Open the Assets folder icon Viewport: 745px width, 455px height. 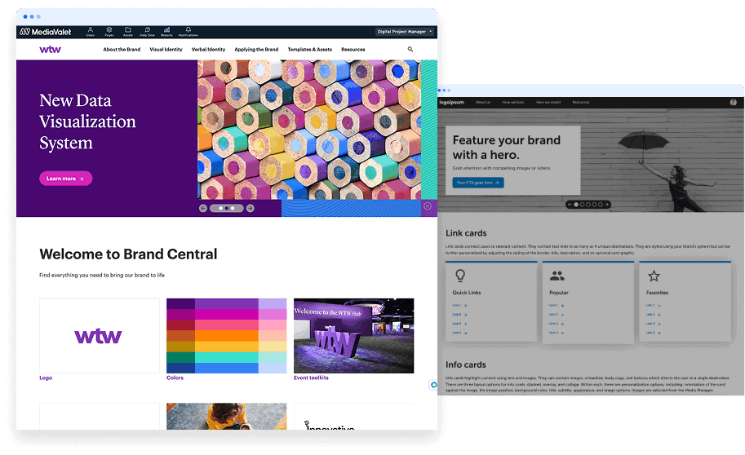coord(128,31)
